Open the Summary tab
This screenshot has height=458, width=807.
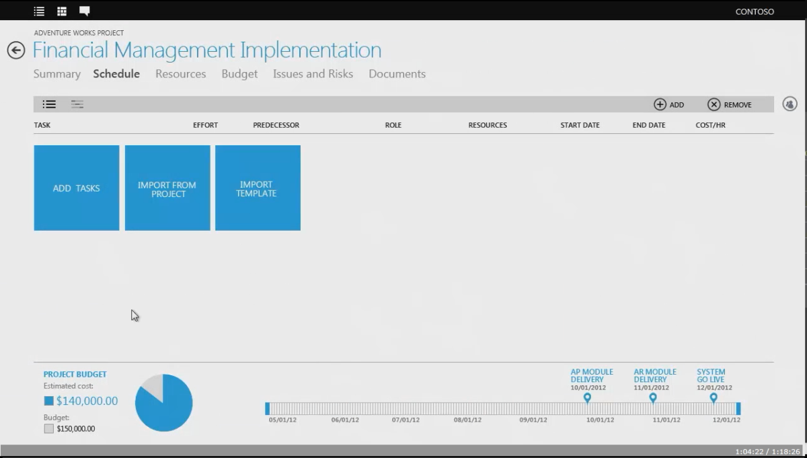coord(57,74)
